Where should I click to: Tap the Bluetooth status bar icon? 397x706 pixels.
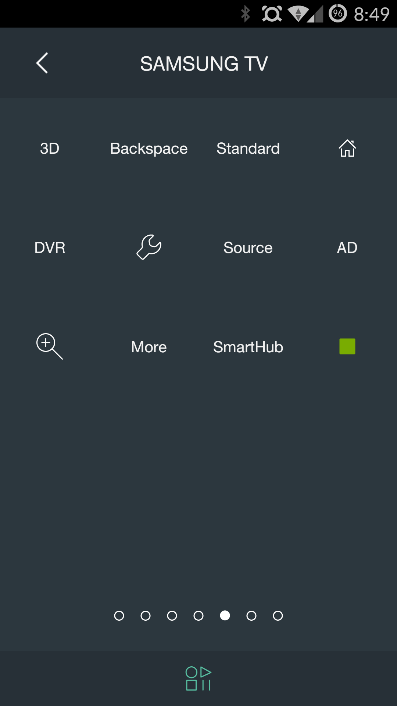pyautogui.click(x=245, y=14)
